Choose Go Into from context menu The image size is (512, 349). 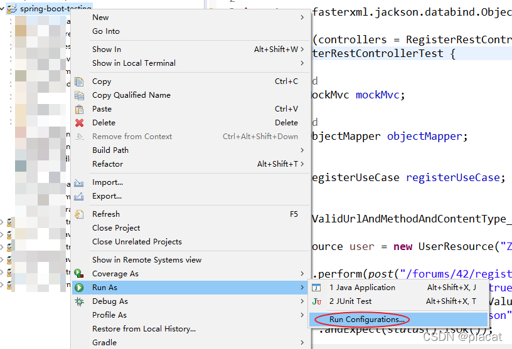point(191,31)
